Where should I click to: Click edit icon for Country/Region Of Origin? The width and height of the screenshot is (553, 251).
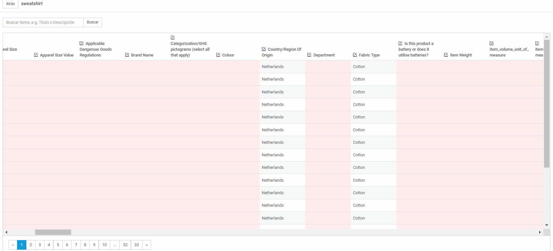coord(264,49)
